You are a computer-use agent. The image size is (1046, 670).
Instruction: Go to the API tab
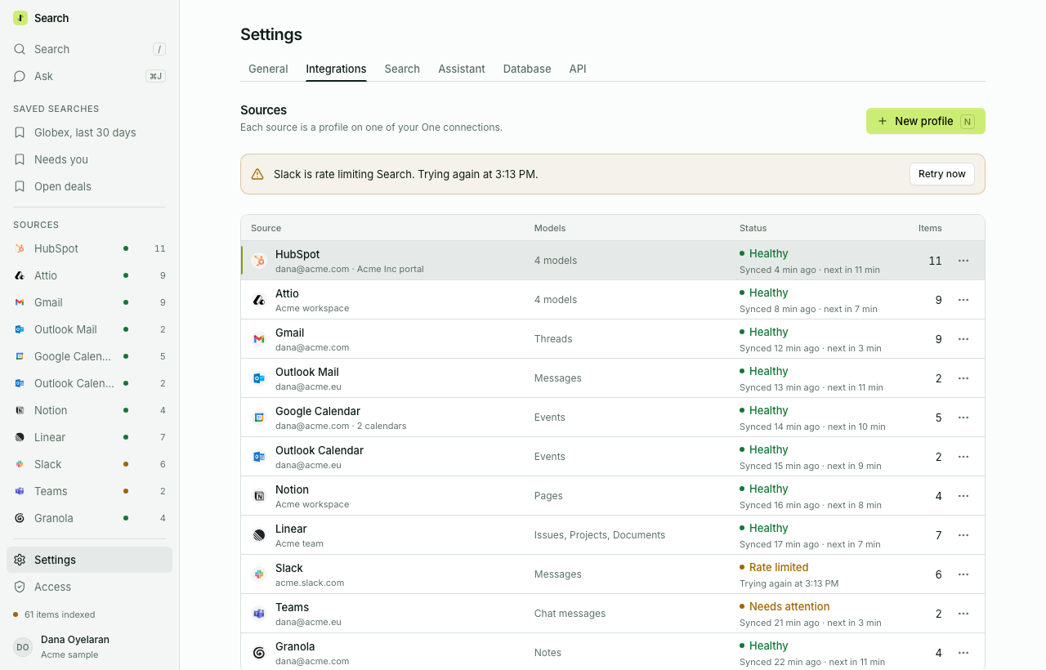578,69
